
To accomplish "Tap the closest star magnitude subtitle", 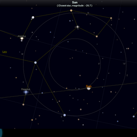I will pos(75,6).
